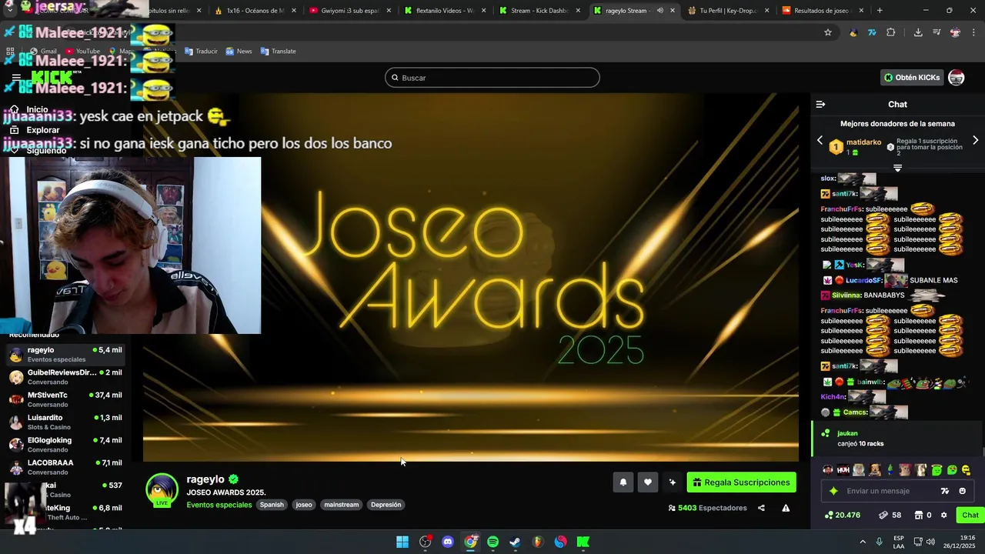The height and width of the screenshot is (554, 985).
Task: Click the green sparkle icon in chat input
Action: [x=833, y=491]
